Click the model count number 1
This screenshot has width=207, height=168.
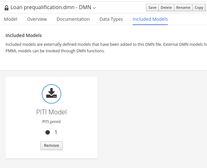pos(56,132)
